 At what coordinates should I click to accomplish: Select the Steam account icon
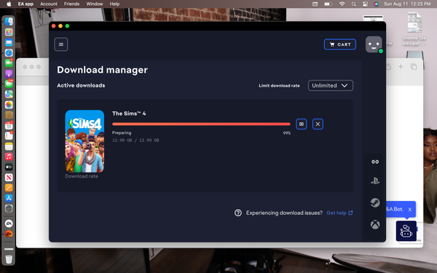pyautogui.click(x=375, y=202)
